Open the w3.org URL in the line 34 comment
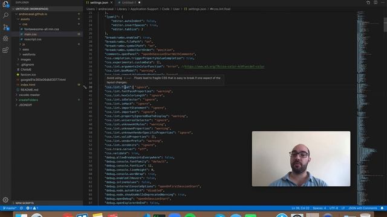 tap(224, 66)
